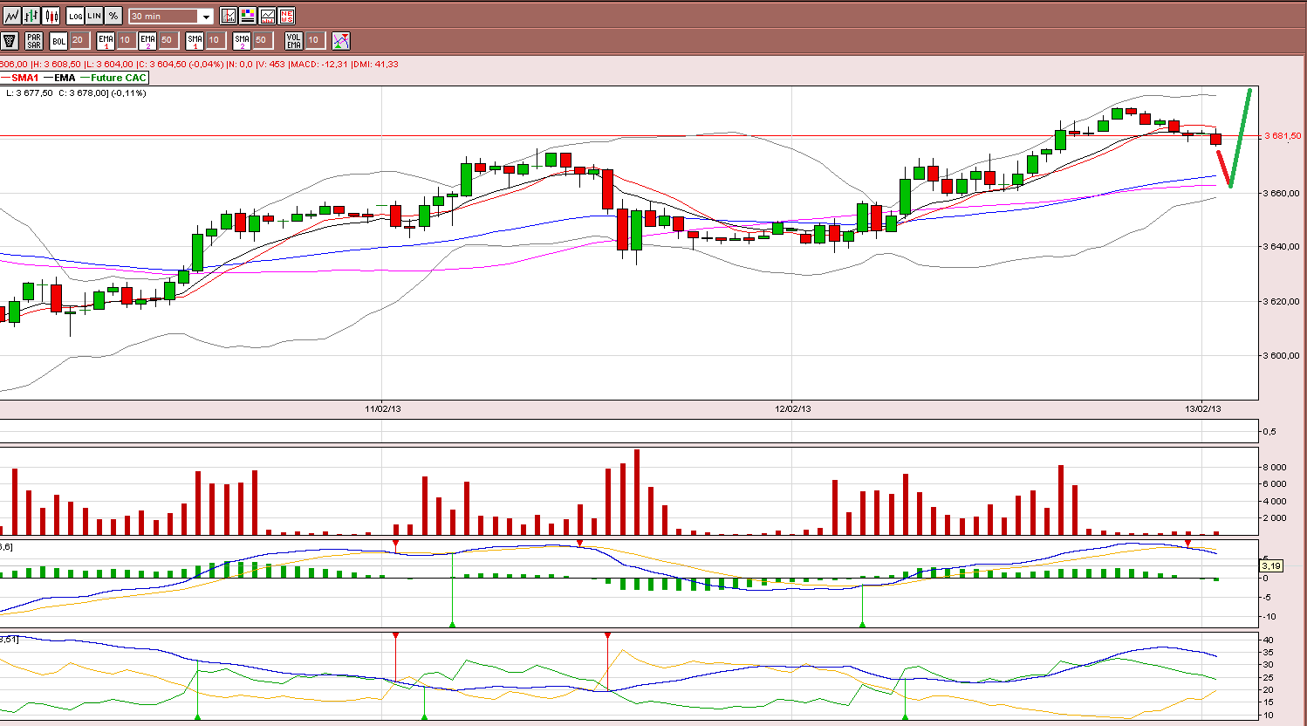The width and height of the screenshot is (1307, 726).
Task: Click the 3 600,00 price axis label
Action: [1282, 355]
